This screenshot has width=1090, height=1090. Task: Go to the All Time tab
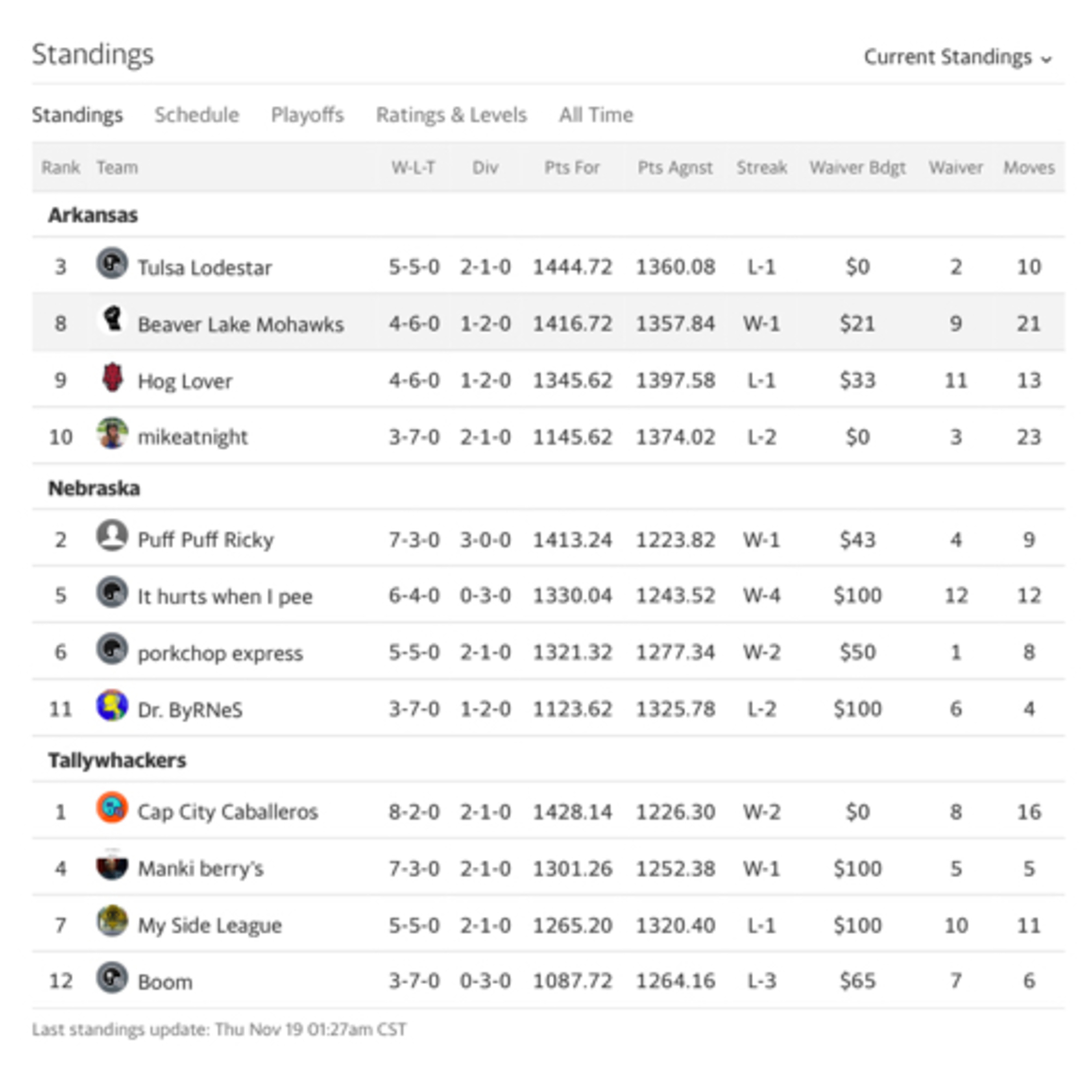click(596, 115)
